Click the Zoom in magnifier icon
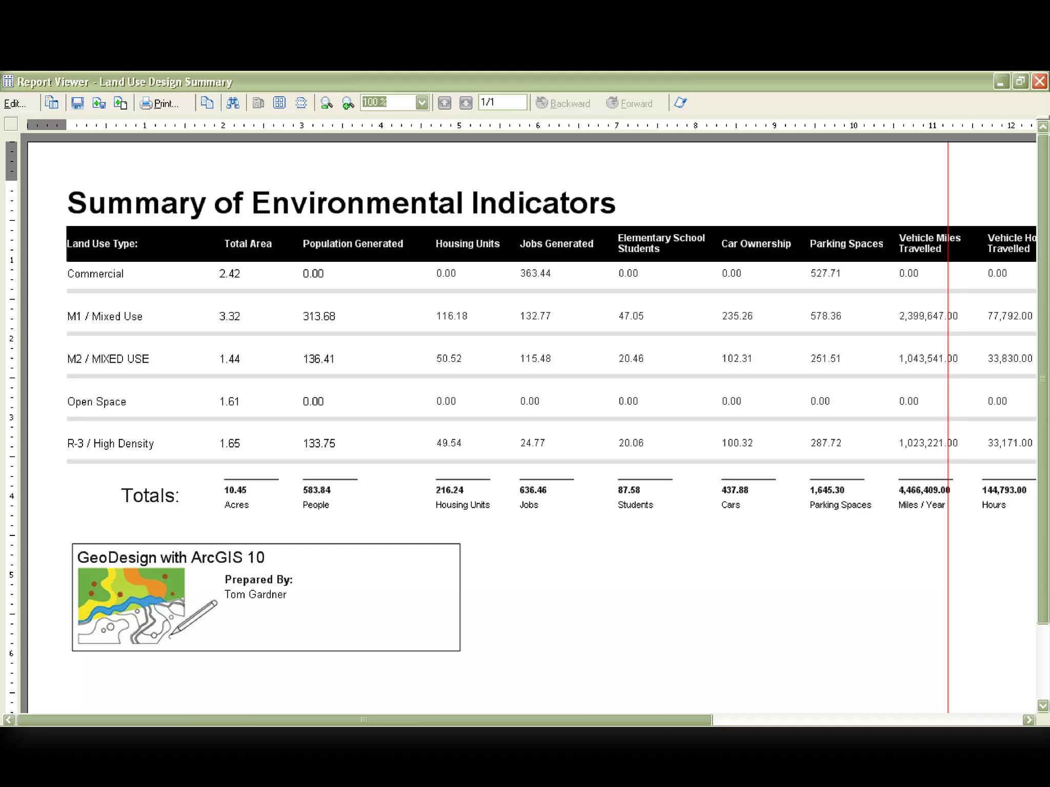This screenshot has width=1050, height=787. coord(348,103)
